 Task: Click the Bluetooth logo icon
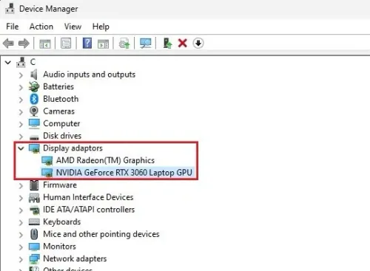coord(34,99)
